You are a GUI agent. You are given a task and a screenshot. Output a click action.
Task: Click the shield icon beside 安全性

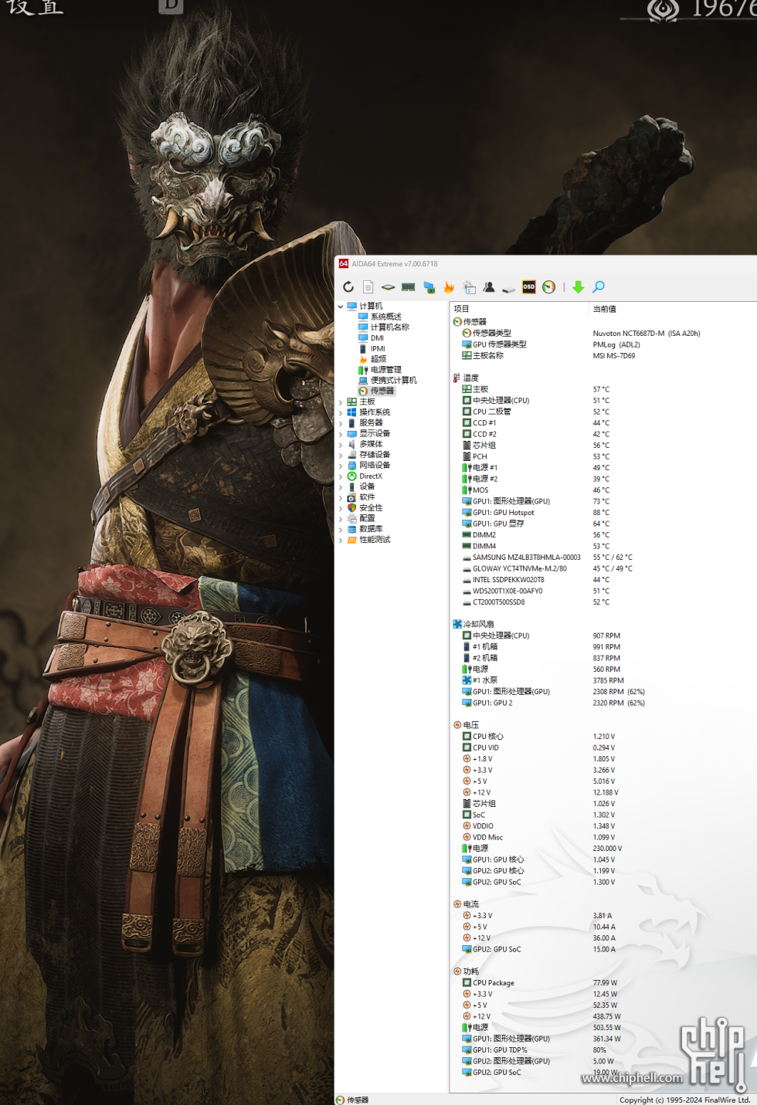coord(352,508)
